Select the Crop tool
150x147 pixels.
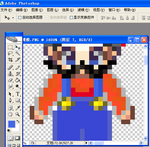coord(10,60)
